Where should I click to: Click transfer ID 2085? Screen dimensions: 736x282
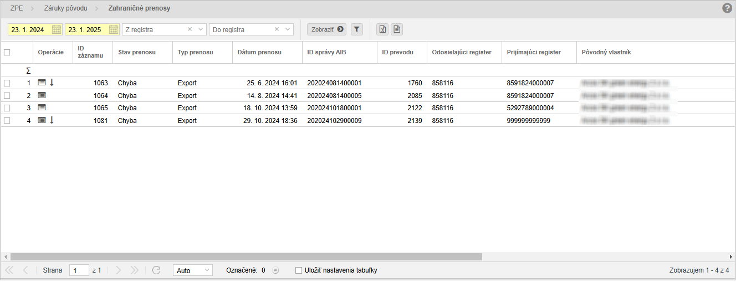click(x=415, y=95)
